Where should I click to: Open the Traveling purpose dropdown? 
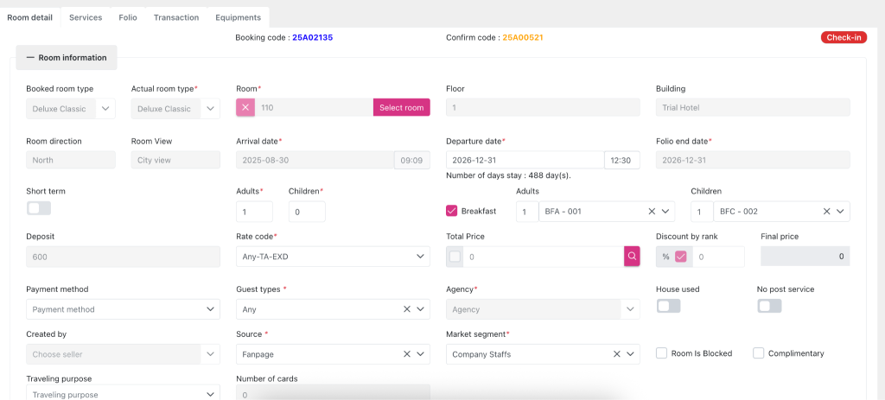point(123,394)
